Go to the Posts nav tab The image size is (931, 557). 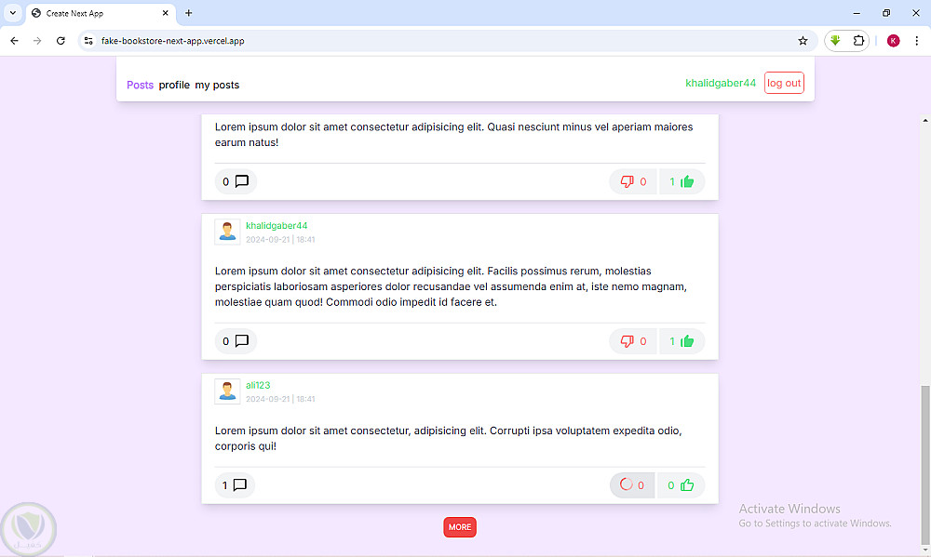click(140, 85)
